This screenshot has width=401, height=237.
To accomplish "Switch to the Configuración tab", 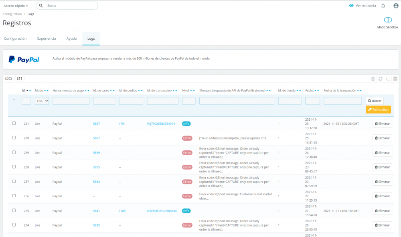I will click(x=15, y=38).
